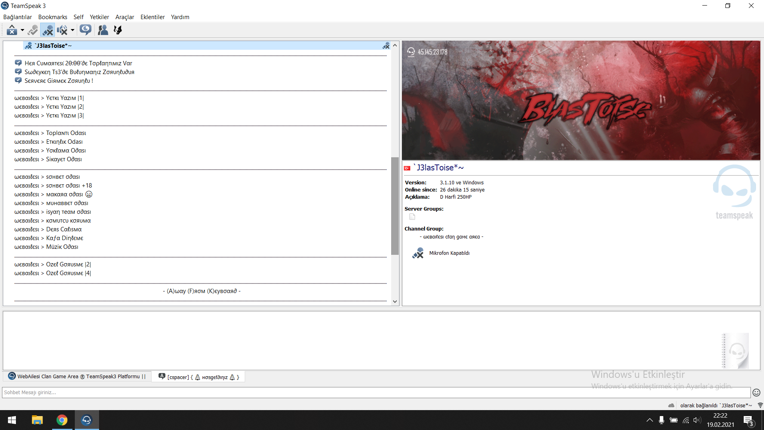This screenshot has width=764, height=430.
Task: Select the Kαƒα Dinℓeмe channel
Action: point(49,238)
